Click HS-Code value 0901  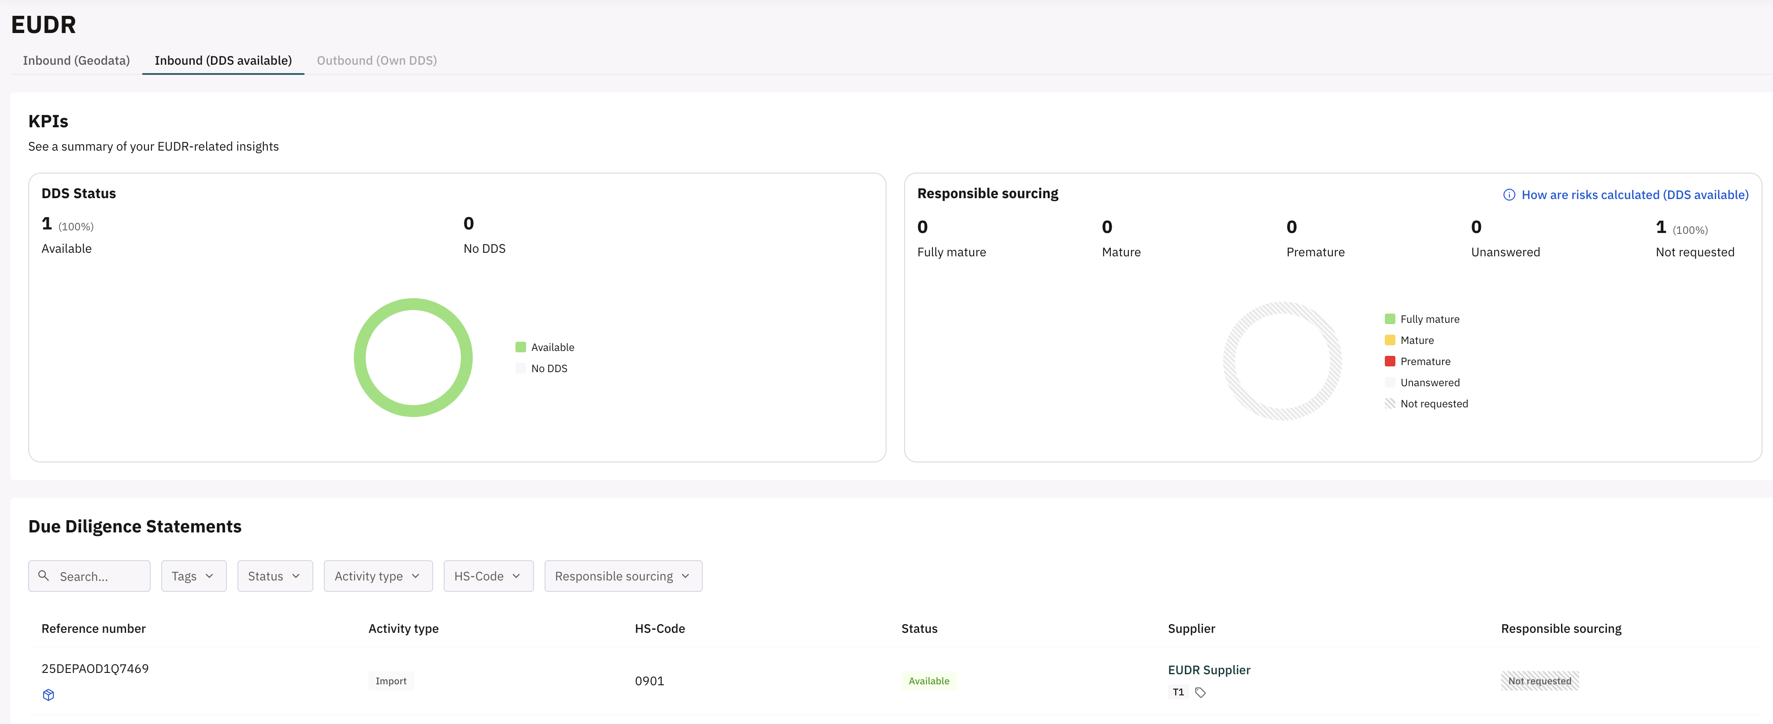pos(649,681)
